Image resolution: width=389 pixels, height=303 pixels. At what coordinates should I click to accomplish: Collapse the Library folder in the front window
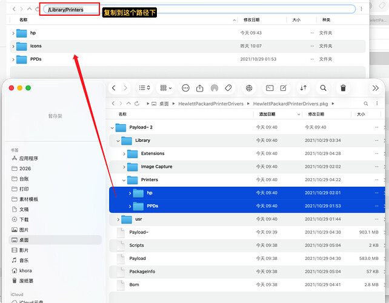[x=118, y=141]
